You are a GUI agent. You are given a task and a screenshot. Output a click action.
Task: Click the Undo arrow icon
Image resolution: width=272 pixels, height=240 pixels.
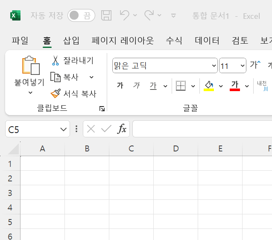pos(125,15)
